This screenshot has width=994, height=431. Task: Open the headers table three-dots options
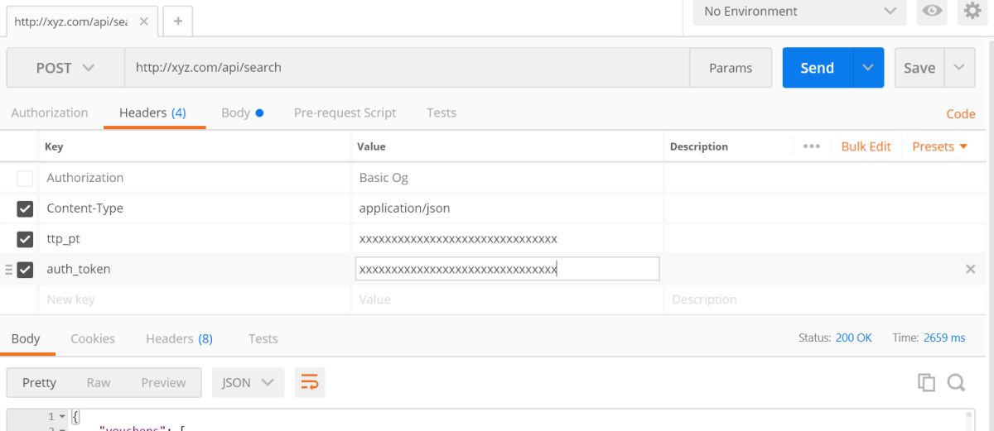click(x=812, y=146)
